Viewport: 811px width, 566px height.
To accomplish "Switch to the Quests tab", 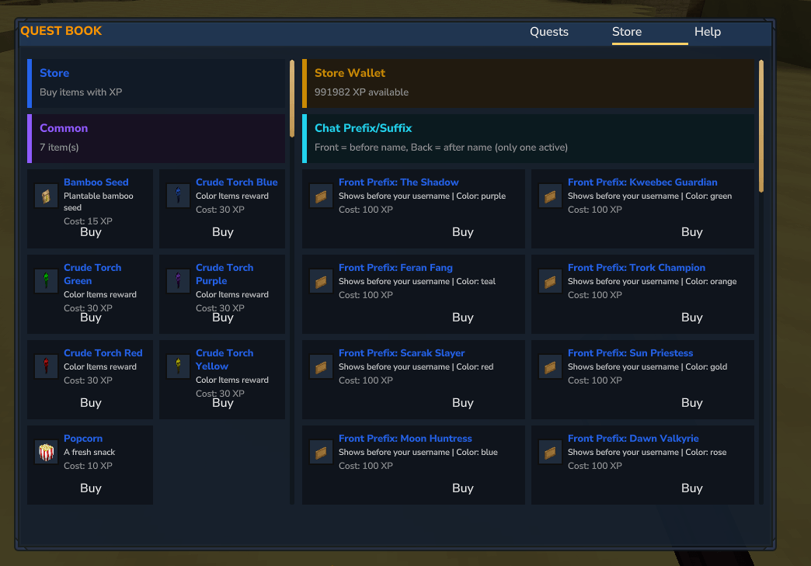I will point(548,32).
